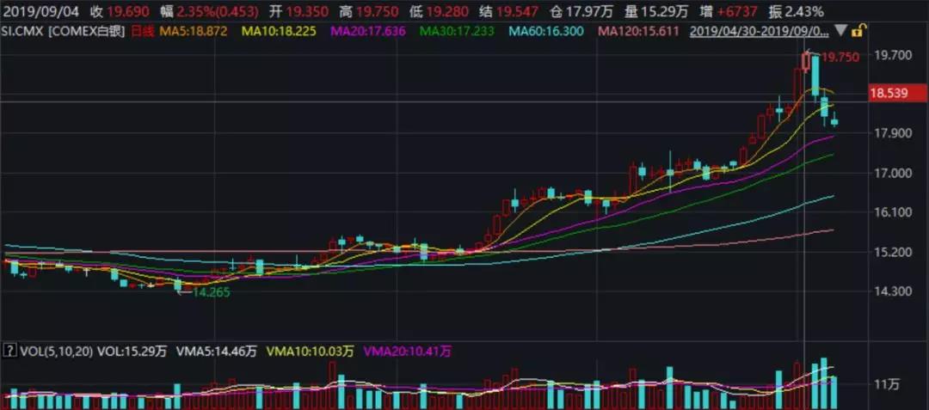The width and height of the screenshot is (929, 410).
Task: Click the 19.750 high price marker
Action: click(840, 57)
